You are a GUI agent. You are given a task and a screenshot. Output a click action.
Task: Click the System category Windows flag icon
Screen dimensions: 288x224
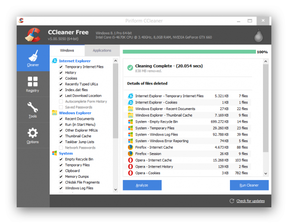click(55, 153)
